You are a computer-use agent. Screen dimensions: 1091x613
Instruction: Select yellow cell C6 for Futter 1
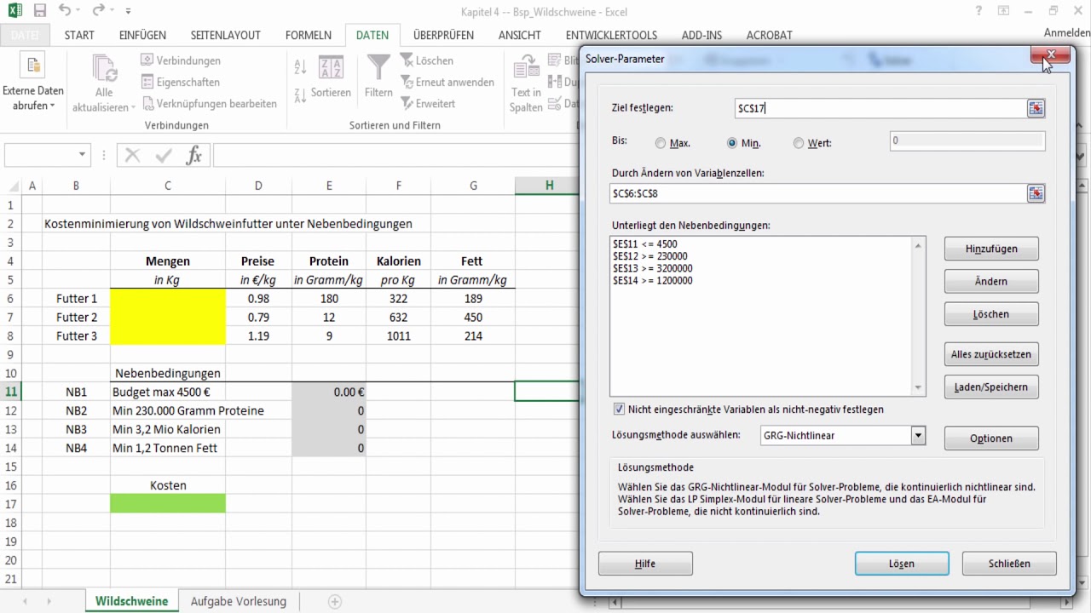tap(168, 299)
